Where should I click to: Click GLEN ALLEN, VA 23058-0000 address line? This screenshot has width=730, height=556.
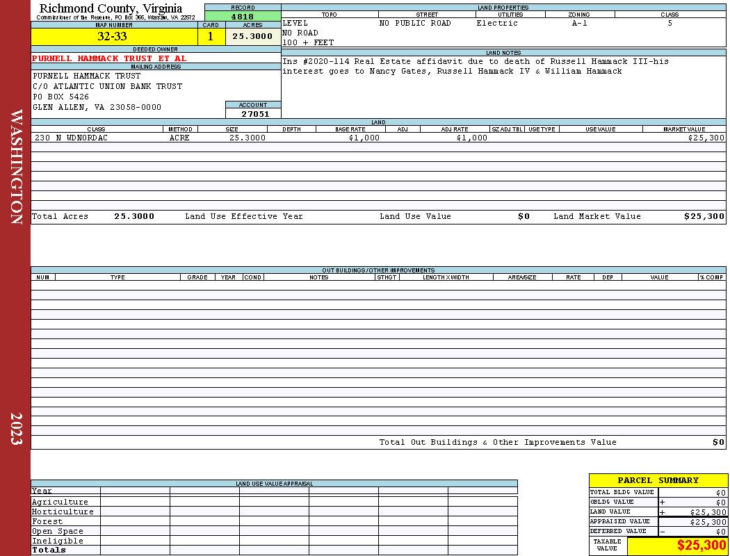(97, 107)
